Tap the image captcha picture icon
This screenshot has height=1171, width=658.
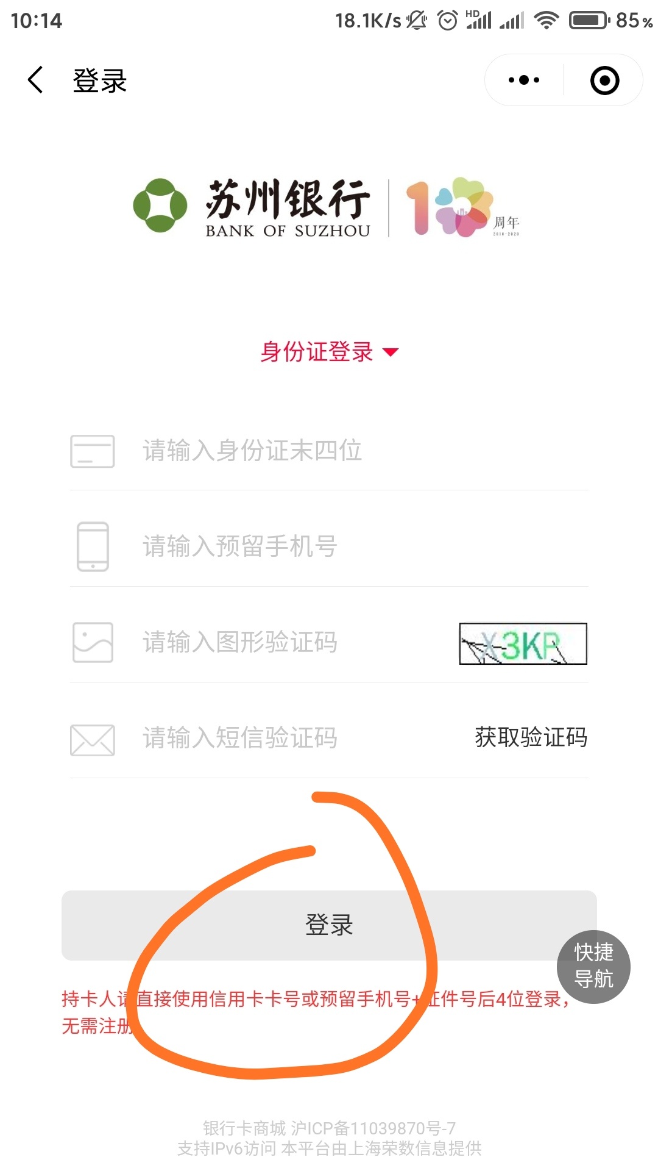[93, 642]
